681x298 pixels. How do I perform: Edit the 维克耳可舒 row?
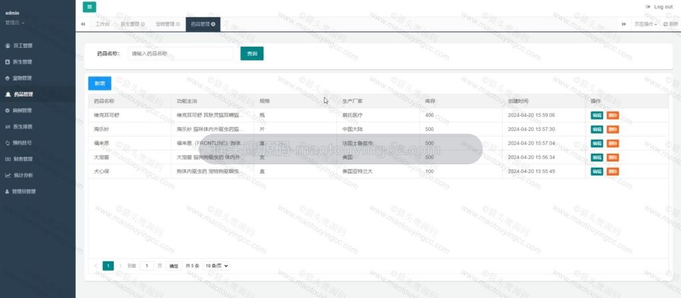tap(597, 116)
